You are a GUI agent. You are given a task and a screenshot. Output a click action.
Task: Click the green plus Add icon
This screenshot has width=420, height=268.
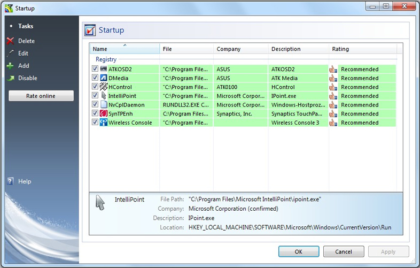[x=10, y=66]
